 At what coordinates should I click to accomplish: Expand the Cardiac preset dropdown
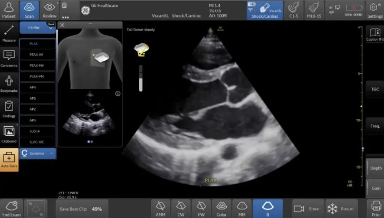(x=37, y=28)
